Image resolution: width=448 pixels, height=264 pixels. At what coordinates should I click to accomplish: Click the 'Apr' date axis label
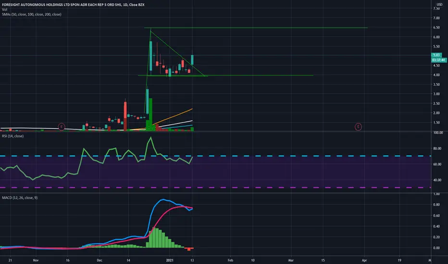click(x=364, y=260)
